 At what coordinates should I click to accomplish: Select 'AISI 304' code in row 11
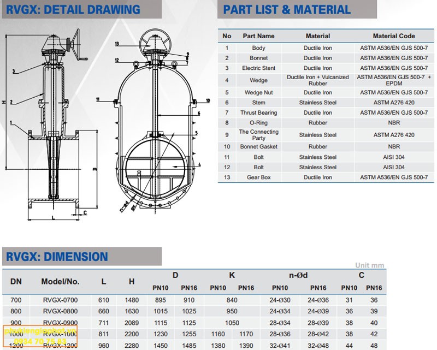pos(394,157)
